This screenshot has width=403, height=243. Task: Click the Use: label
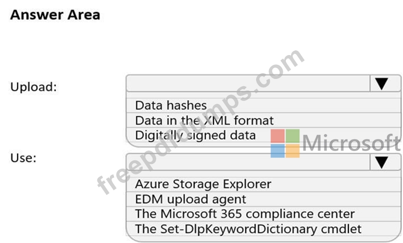23,158
